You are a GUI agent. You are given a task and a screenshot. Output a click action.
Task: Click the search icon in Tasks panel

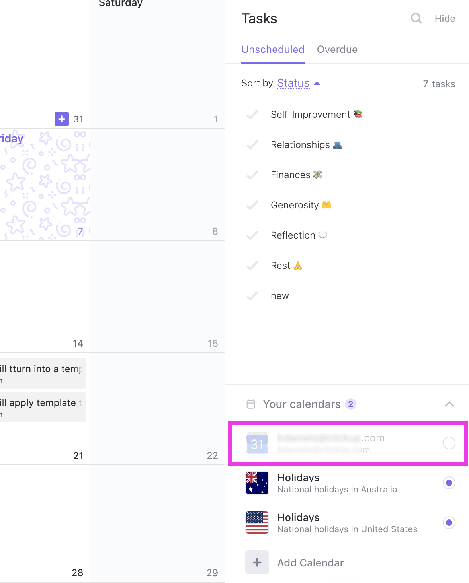(416, 18)
